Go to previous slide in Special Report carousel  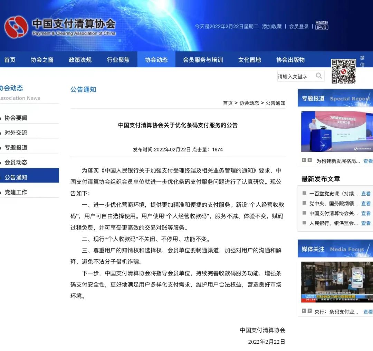[x=304, y=160]
